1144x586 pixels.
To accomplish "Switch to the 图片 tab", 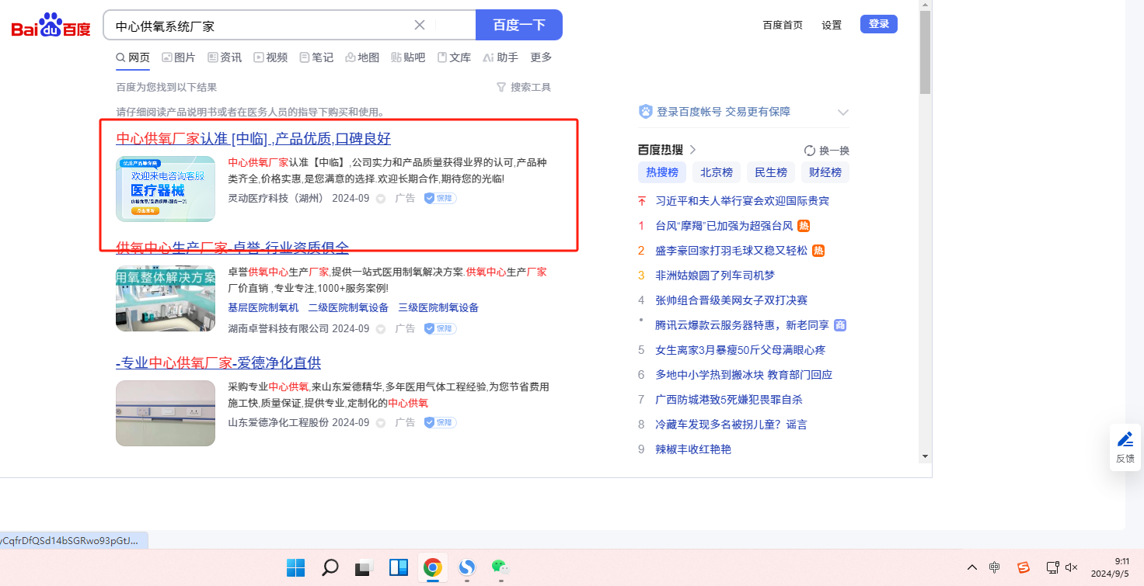I will (179, 57).
